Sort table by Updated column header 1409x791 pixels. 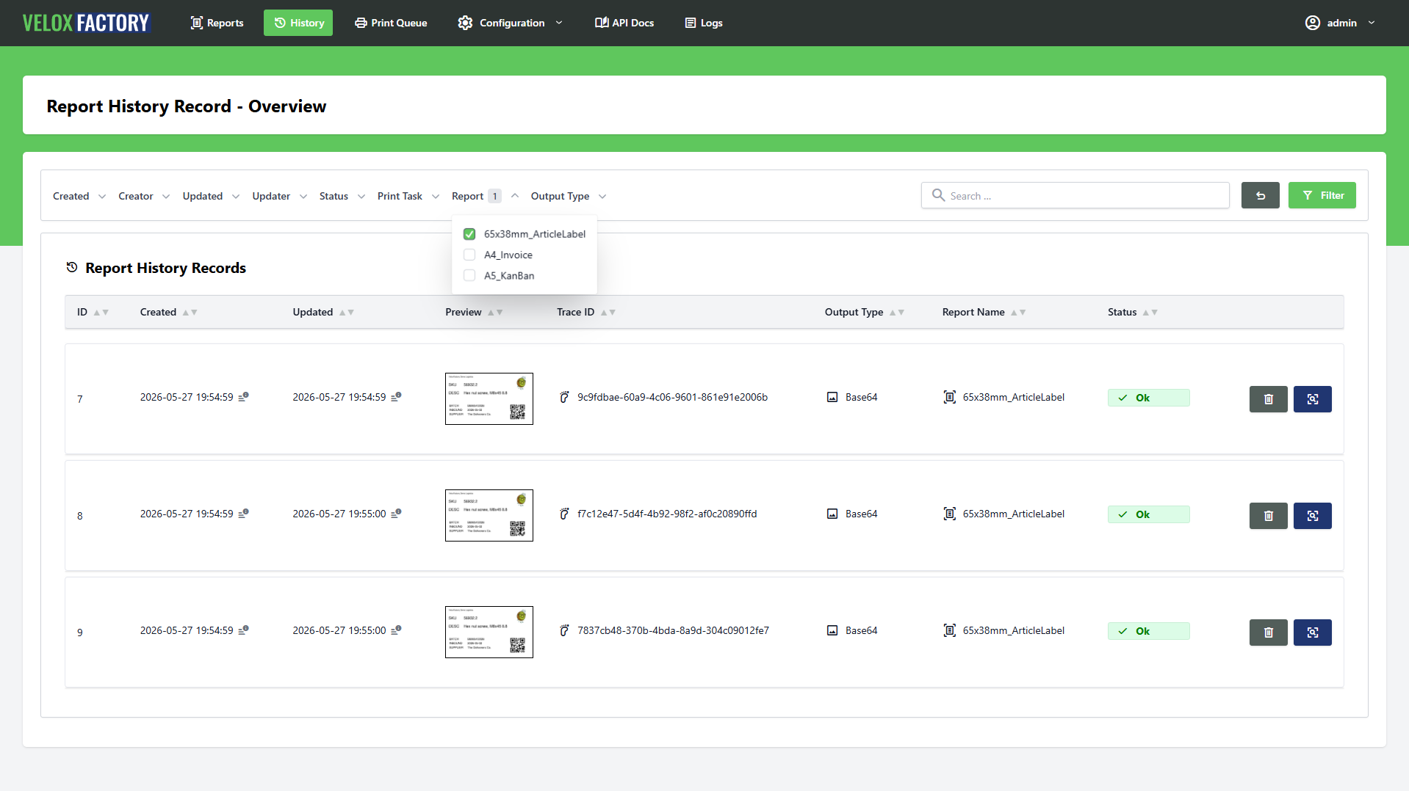point(323,312)
